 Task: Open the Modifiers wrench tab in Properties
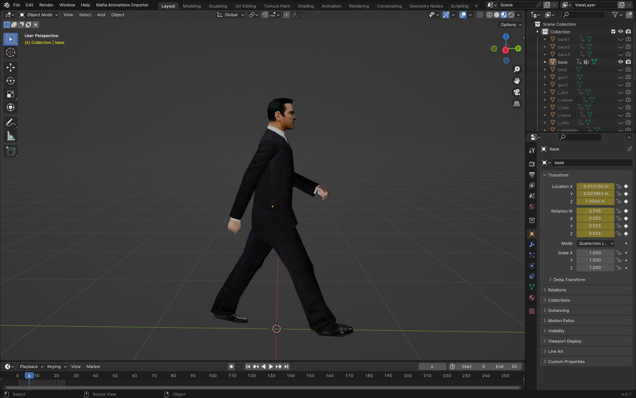pyautogui.click(x=532, y=244)
